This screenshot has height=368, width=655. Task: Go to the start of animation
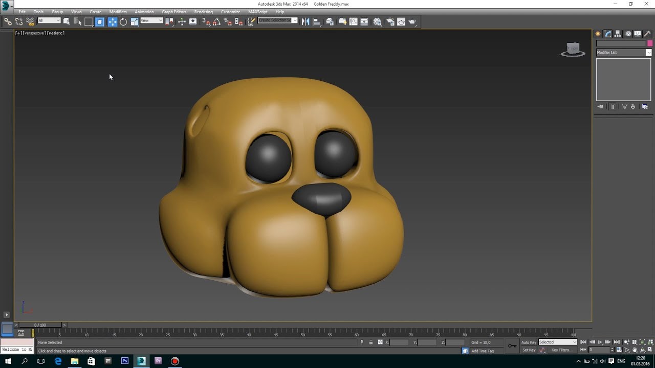coord(583,342)
